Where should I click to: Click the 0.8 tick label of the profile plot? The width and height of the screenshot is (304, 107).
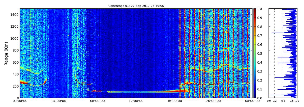tap(292, 101)
